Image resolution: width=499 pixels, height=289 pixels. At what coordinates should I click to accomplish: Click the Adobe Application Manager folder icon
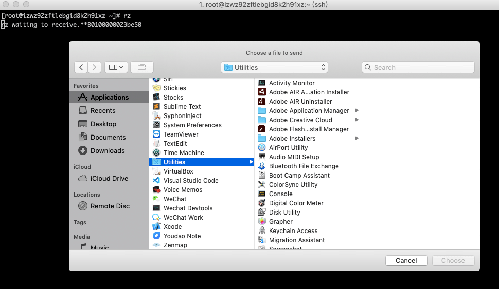coord(262,110)
